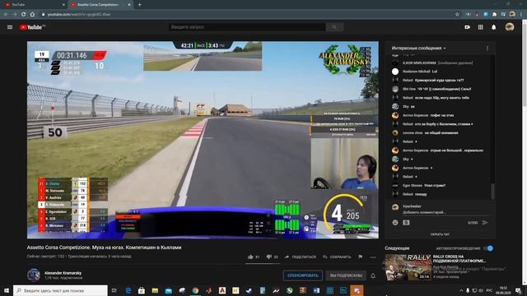527x296 pixels.
Task: Open Chrome profile avatar in toolbar
Action: [x=512, y=15]
